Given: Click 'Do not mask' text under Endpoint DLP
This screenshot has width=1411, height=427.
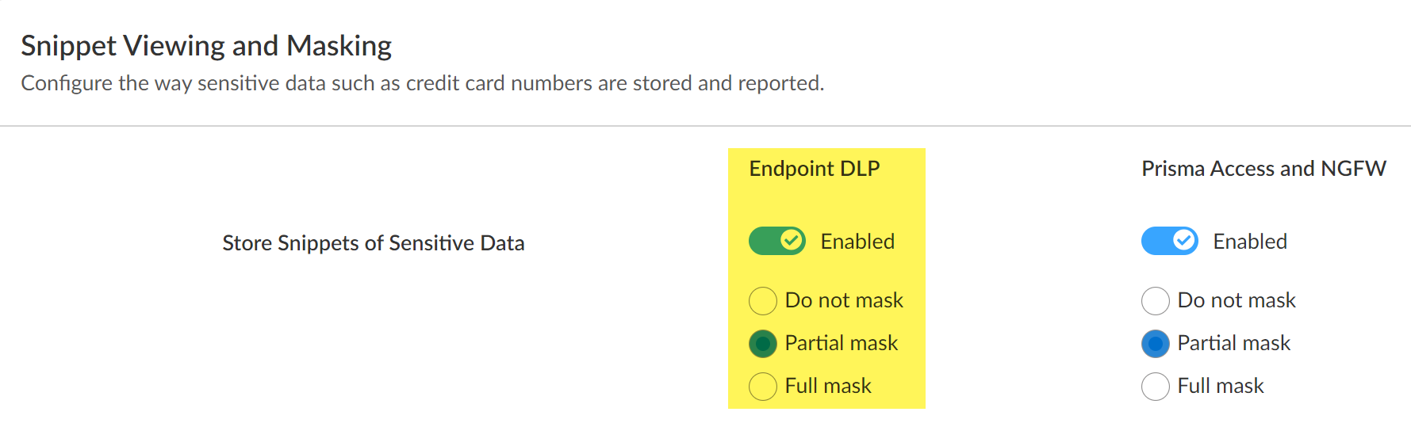Looking at the screenshot, I should pyautogui.click(x=844, y=300).
